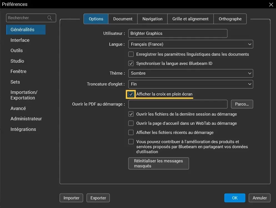Open the Thème dropdown set to Sombre
The height and width of the screenshot is (208, 276).
coord(190,73)
